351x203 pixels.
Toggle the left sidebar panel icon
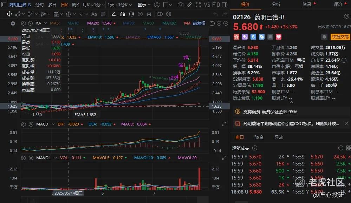pos(4,5)
